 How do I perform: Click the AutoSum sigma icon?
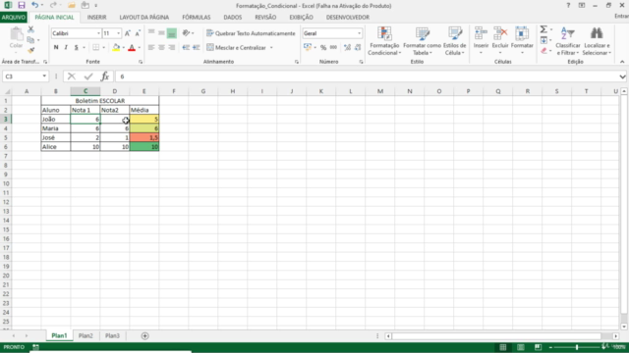tap(543, 29)
